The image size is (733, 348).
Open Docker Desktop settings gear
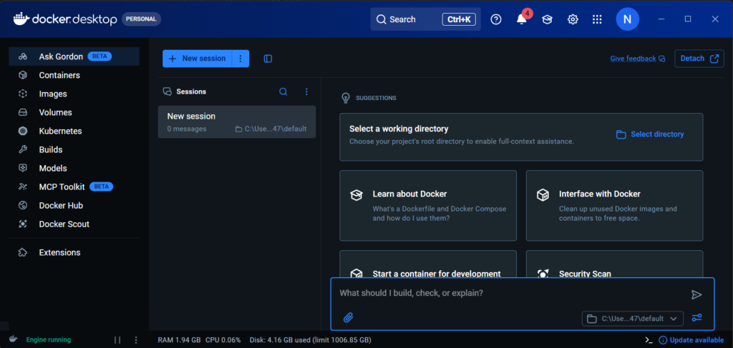(573, 20)
